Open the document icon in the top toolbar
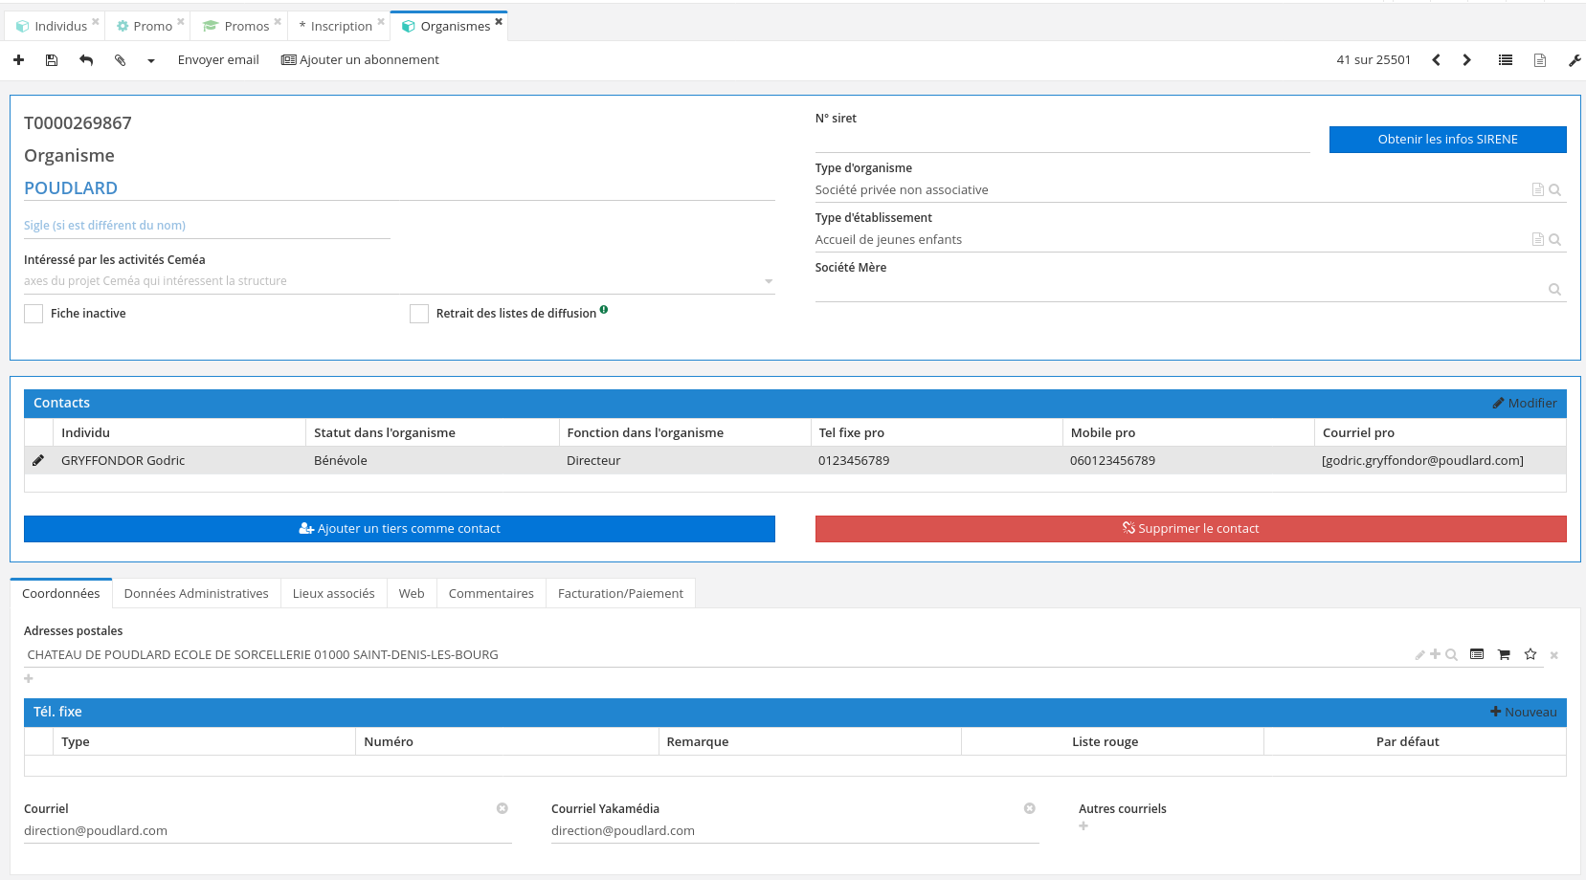The width and height of the screenshot is (1586, 880). [1540, 60]
